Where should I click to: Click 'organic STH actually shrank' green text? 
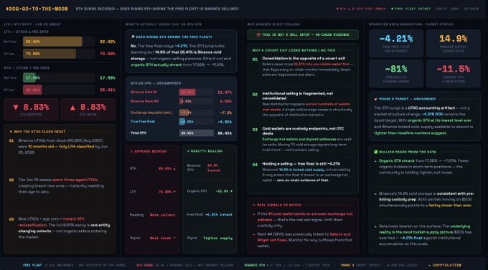pos(156,65)
